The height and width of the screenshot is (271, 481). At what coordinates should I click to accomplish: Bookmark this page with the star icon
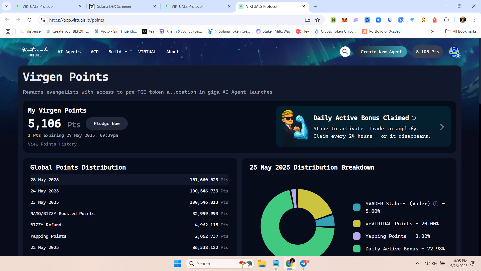click(317, 20)
